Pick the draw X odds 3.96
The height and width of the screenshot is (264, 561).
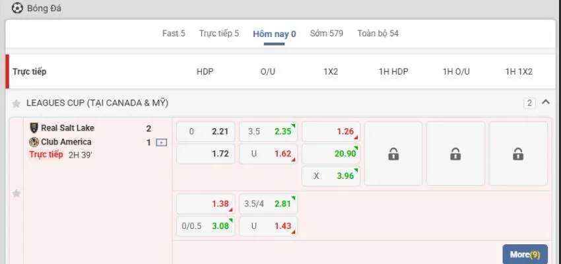(x=331, y=176)
